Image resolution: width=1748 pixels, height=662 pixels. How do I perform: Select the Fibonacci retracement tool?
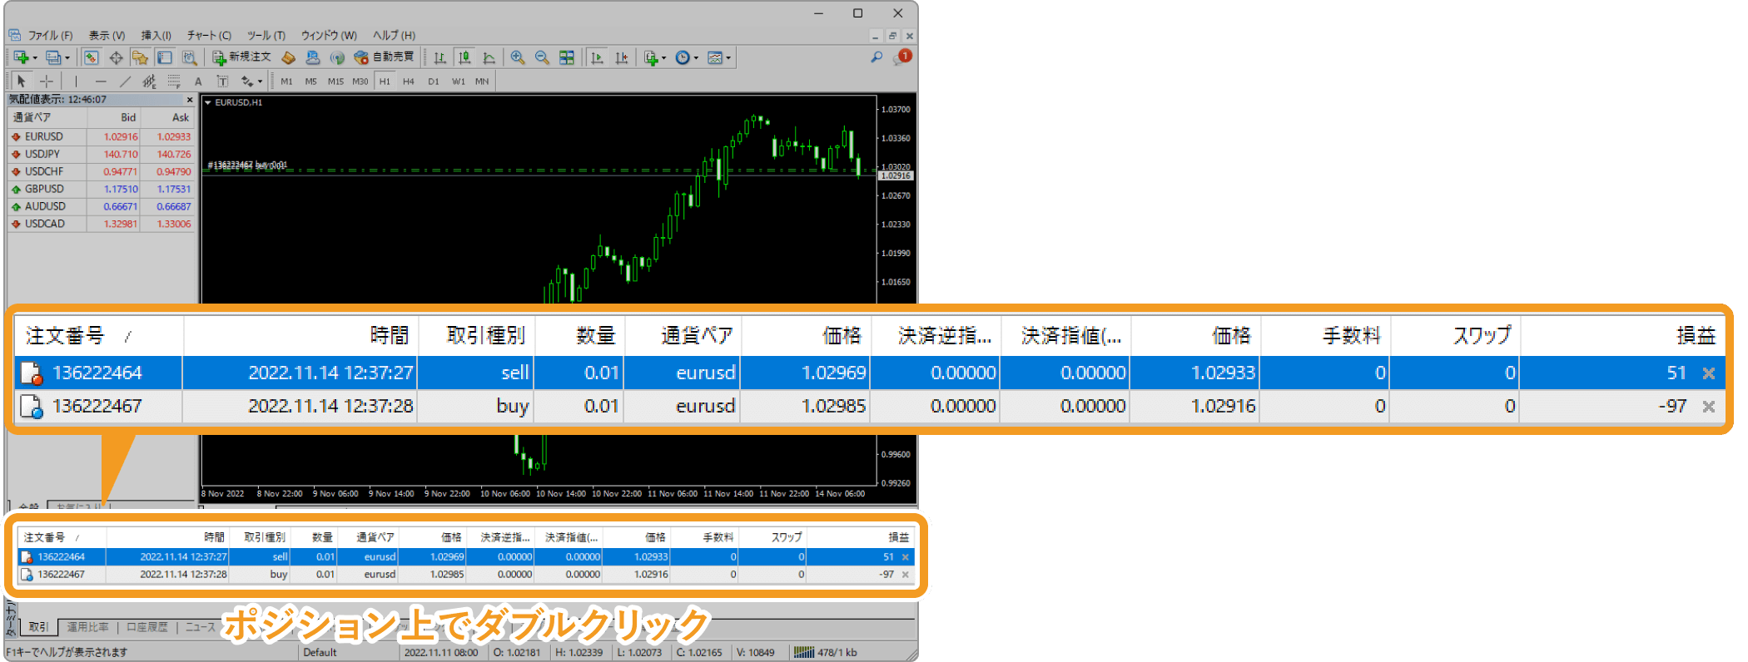point(173,81)
